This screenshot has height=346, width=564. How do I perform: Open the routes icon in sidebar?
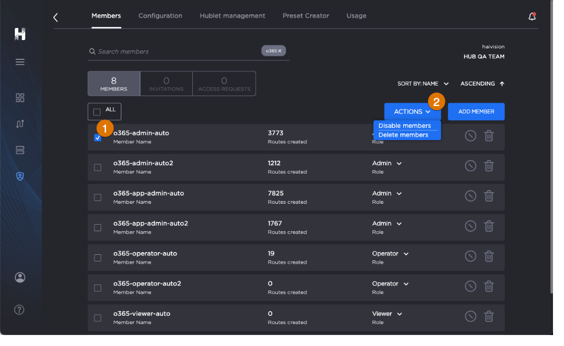20,124
